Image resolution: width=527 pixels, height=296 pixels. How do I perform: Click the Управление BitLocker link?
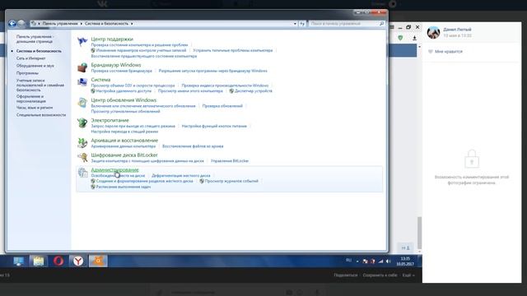click(230, 161)
